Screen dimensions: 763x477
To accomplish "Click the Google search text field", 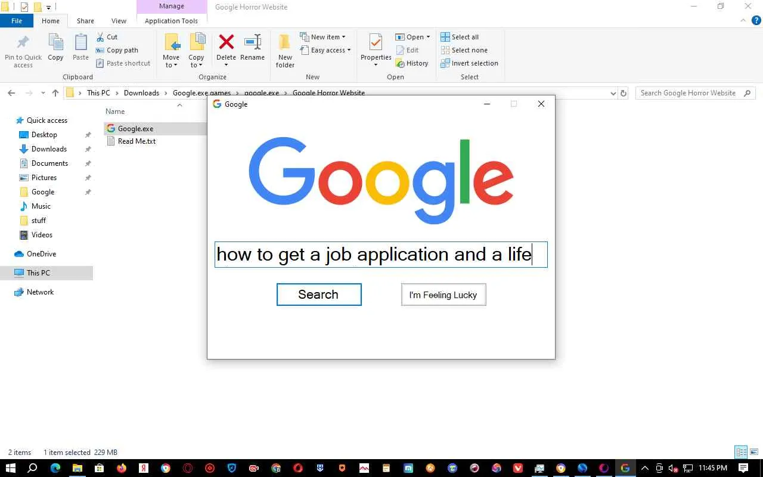I will [381, 255].
